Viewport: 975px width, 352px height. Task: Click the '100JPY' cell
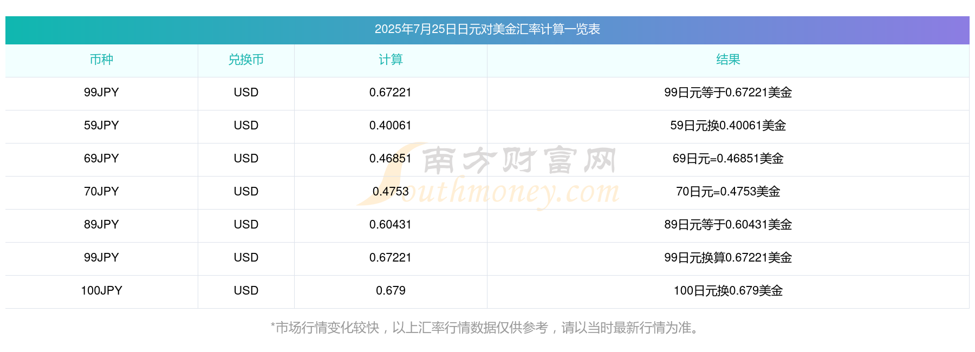pos(101,291)
